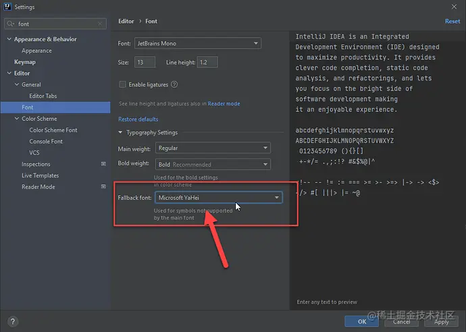Click the Editor breadcrumb
466x332 pixels.
click(x=126, y=21)
